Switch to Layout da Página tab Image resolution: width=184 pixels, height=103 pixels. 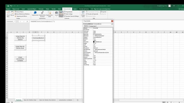32,9
